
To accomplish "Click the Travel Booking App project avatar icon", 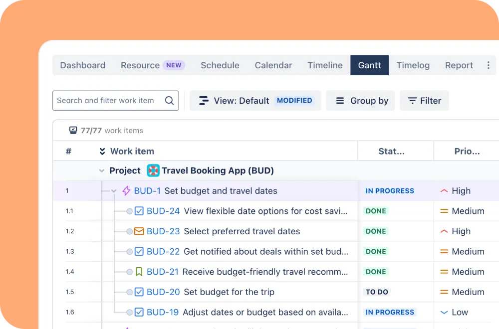I will pos(153,170).
